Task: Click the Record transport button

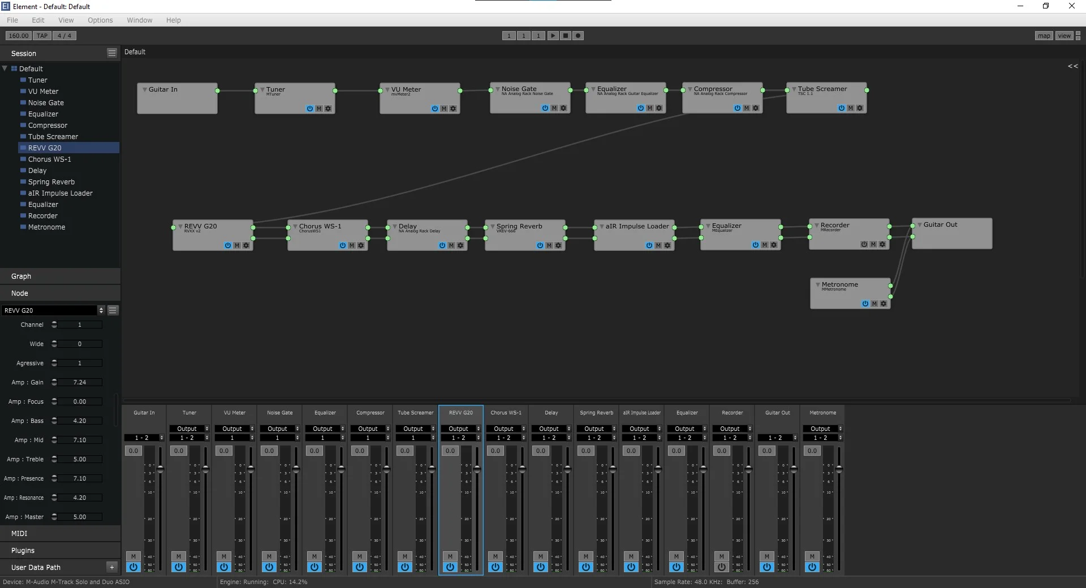Action: tap(578, 36)
